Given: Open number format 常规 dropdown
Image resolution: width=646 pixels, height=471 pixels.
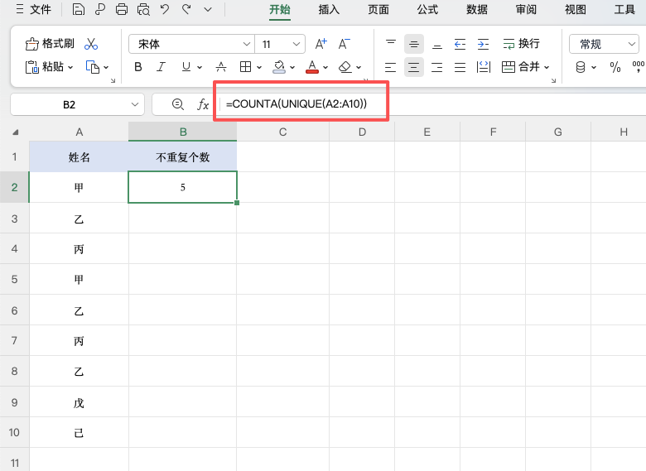Looking at the screenshot, I should point(604,44).
